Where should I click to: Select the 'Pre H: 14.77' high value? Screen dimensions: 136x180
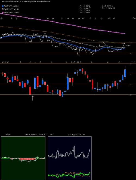pyautogui.click(x=85, y=8)
